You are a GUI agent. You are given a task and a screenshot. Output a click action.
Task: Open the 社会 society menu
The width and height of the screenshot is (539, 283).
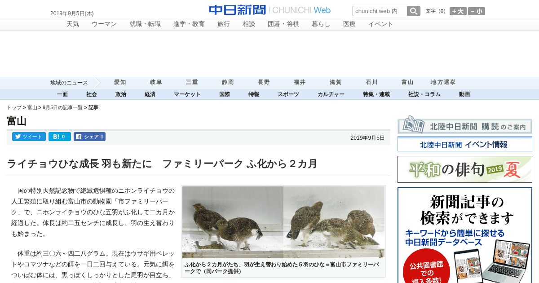click(x=92, y=94)
